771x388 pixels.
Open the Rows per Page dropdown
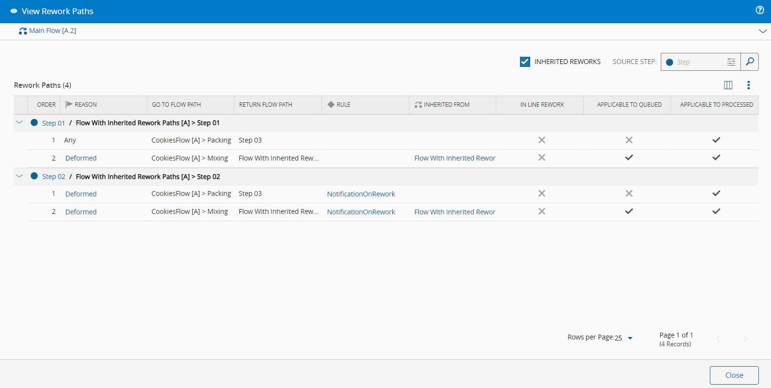tap(630, 338)
